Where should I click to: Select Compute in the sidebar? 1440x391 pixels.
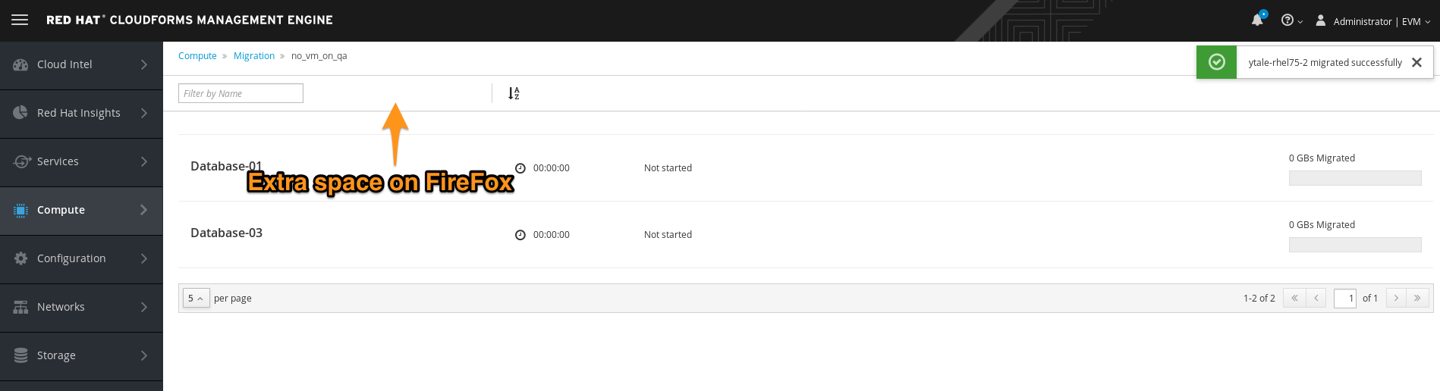coord(81,211)
